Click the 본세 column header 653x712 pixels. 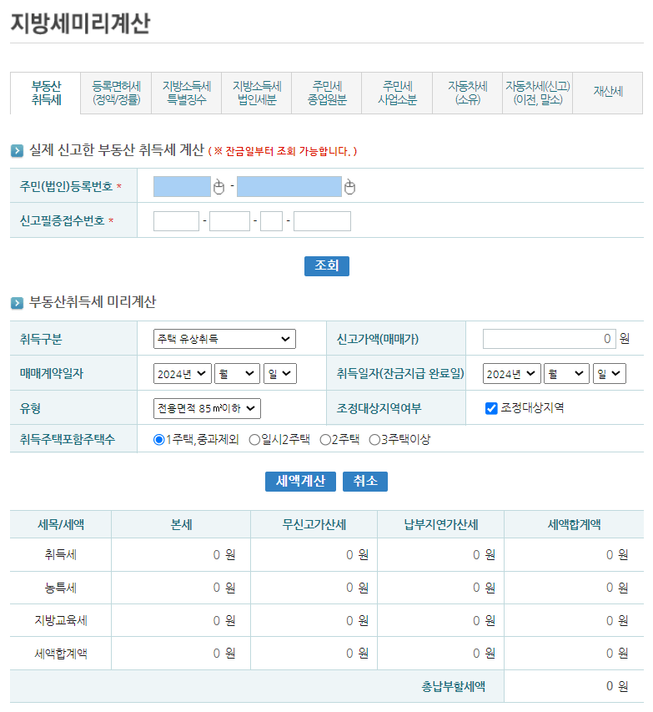pos(181,525)
